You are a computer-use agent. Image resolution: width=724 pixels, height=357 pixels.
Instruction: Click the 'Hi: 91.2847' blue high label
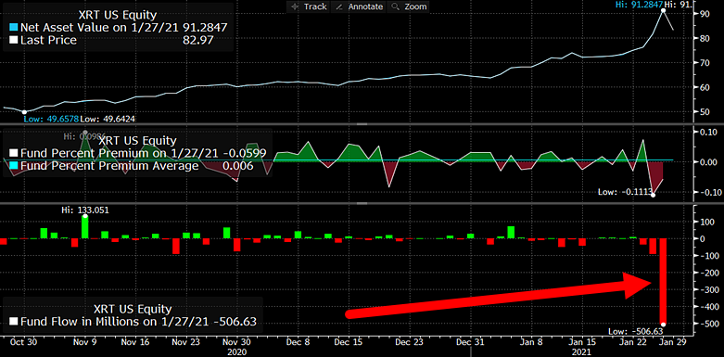639,4
